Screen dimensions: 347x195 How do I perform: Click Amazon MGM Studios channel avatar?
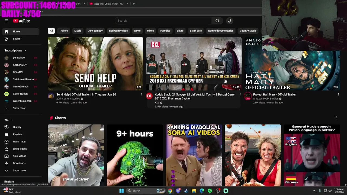(x=248, y=96)
